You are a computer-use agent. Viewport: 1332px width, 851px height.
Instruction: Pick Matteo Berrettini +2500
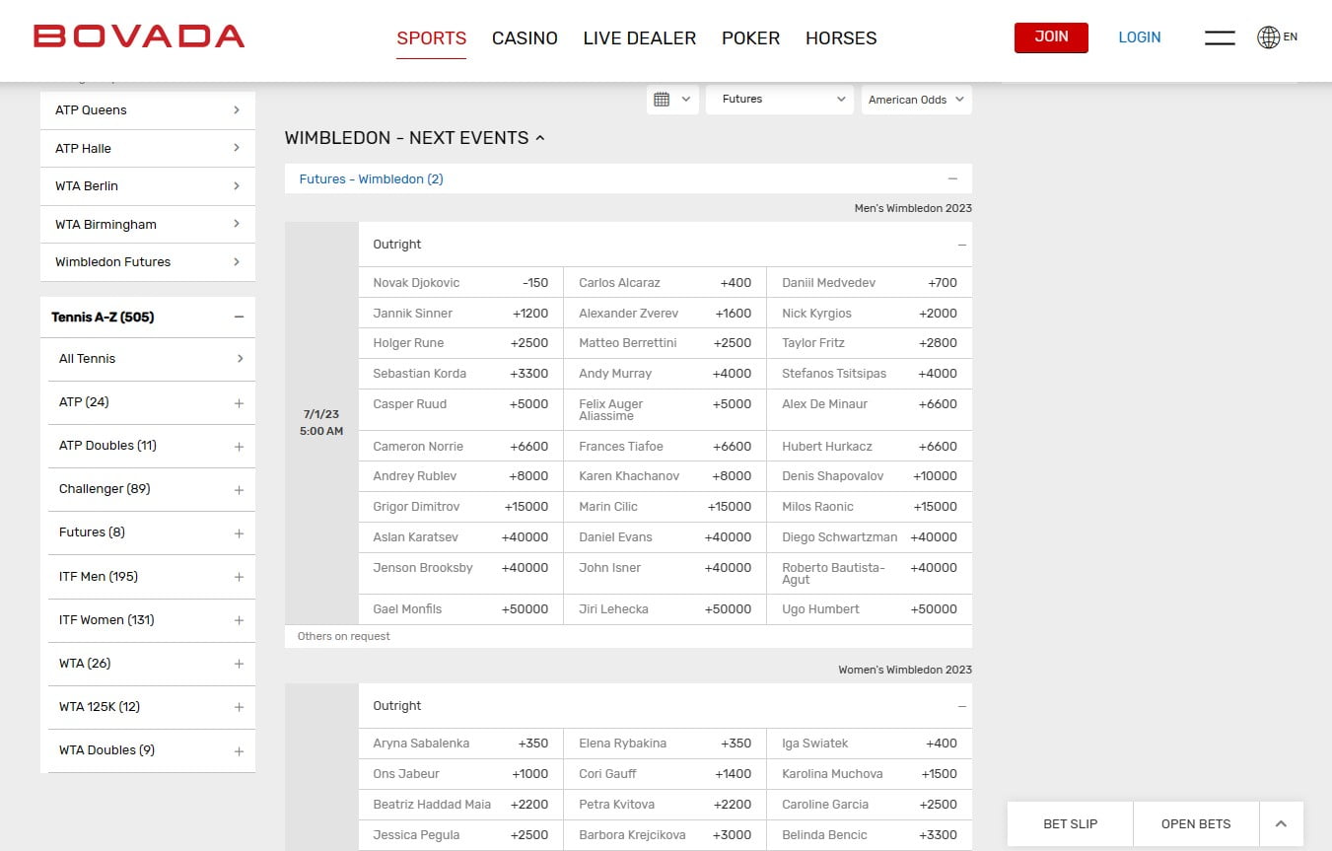(665, 343)
